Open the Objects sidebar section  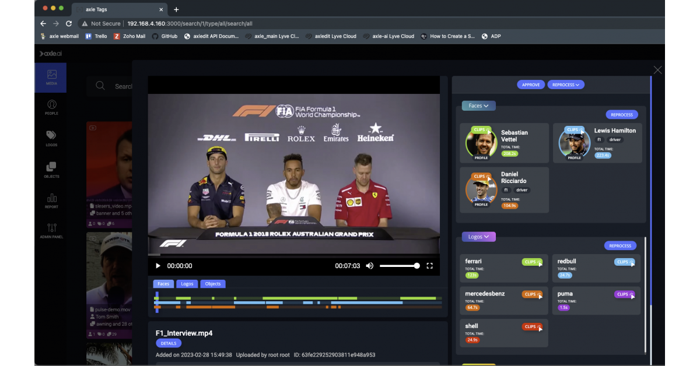(x=51, y=170)
